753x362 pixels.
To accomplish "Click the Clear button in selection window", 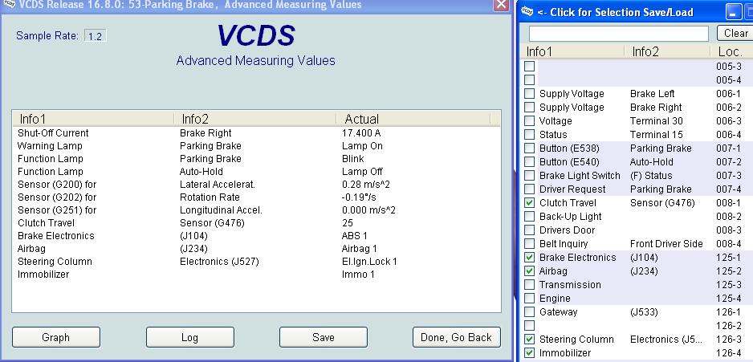I will 735,33.
